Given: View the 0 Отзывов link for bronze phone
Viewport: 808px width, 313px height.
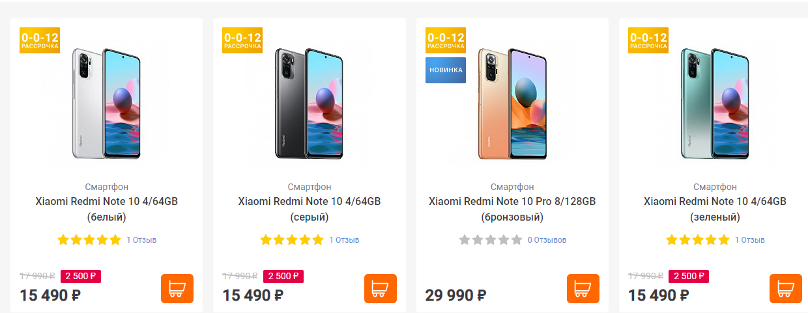Looking at the screenshot, I should tap(547, 240).
